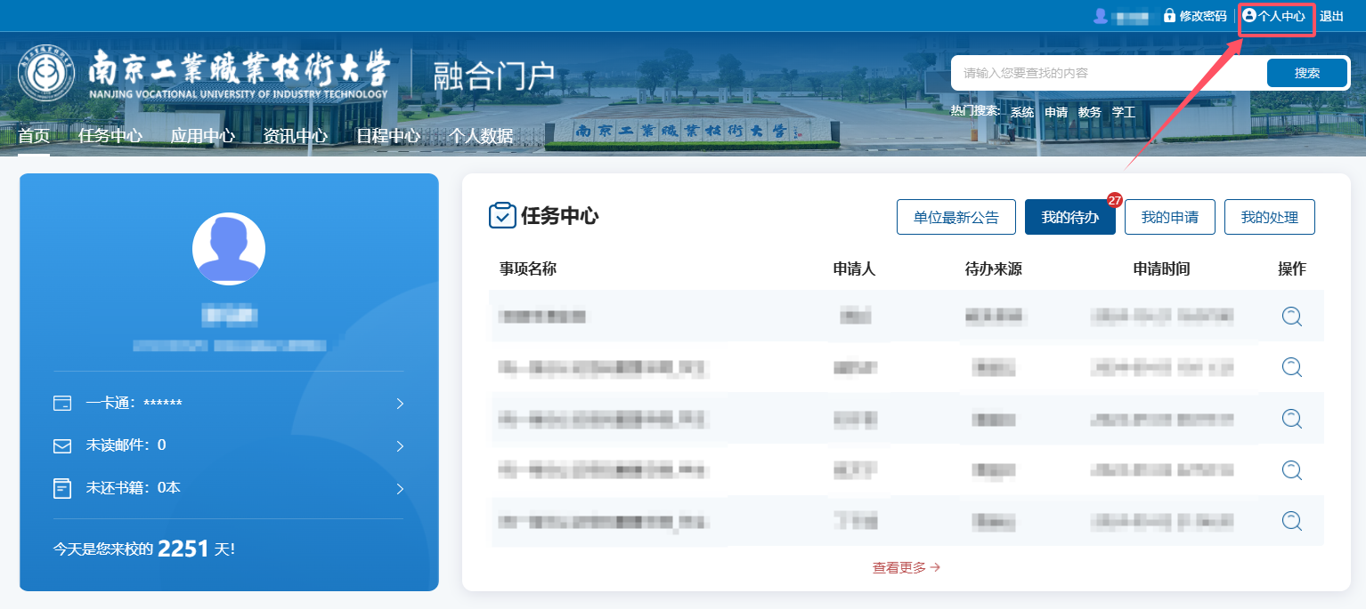
Task: Click the 任务中心 clipboard icon
Action: (502, 216)
